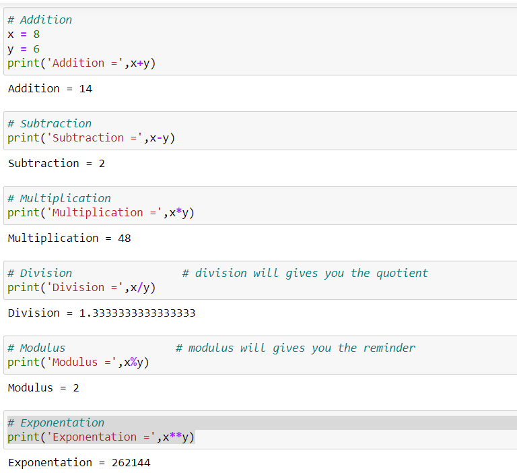Click the output 'Exponentation = 262144'
Viewport: 517px width, 473px height.
79,463
